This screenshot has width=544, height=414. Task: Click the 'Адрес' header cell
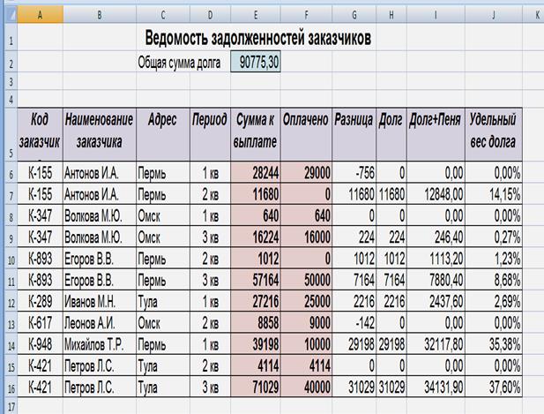click(x=163, y=134)
